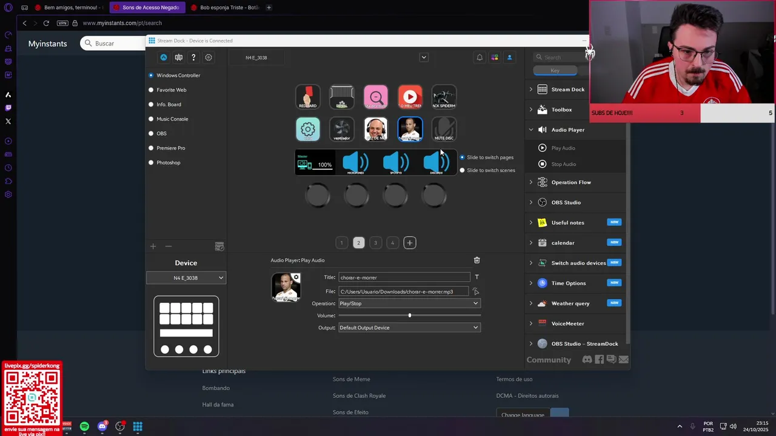
Task: Select the SPOTIFY speaker key on touch strip
Action: 396,162
